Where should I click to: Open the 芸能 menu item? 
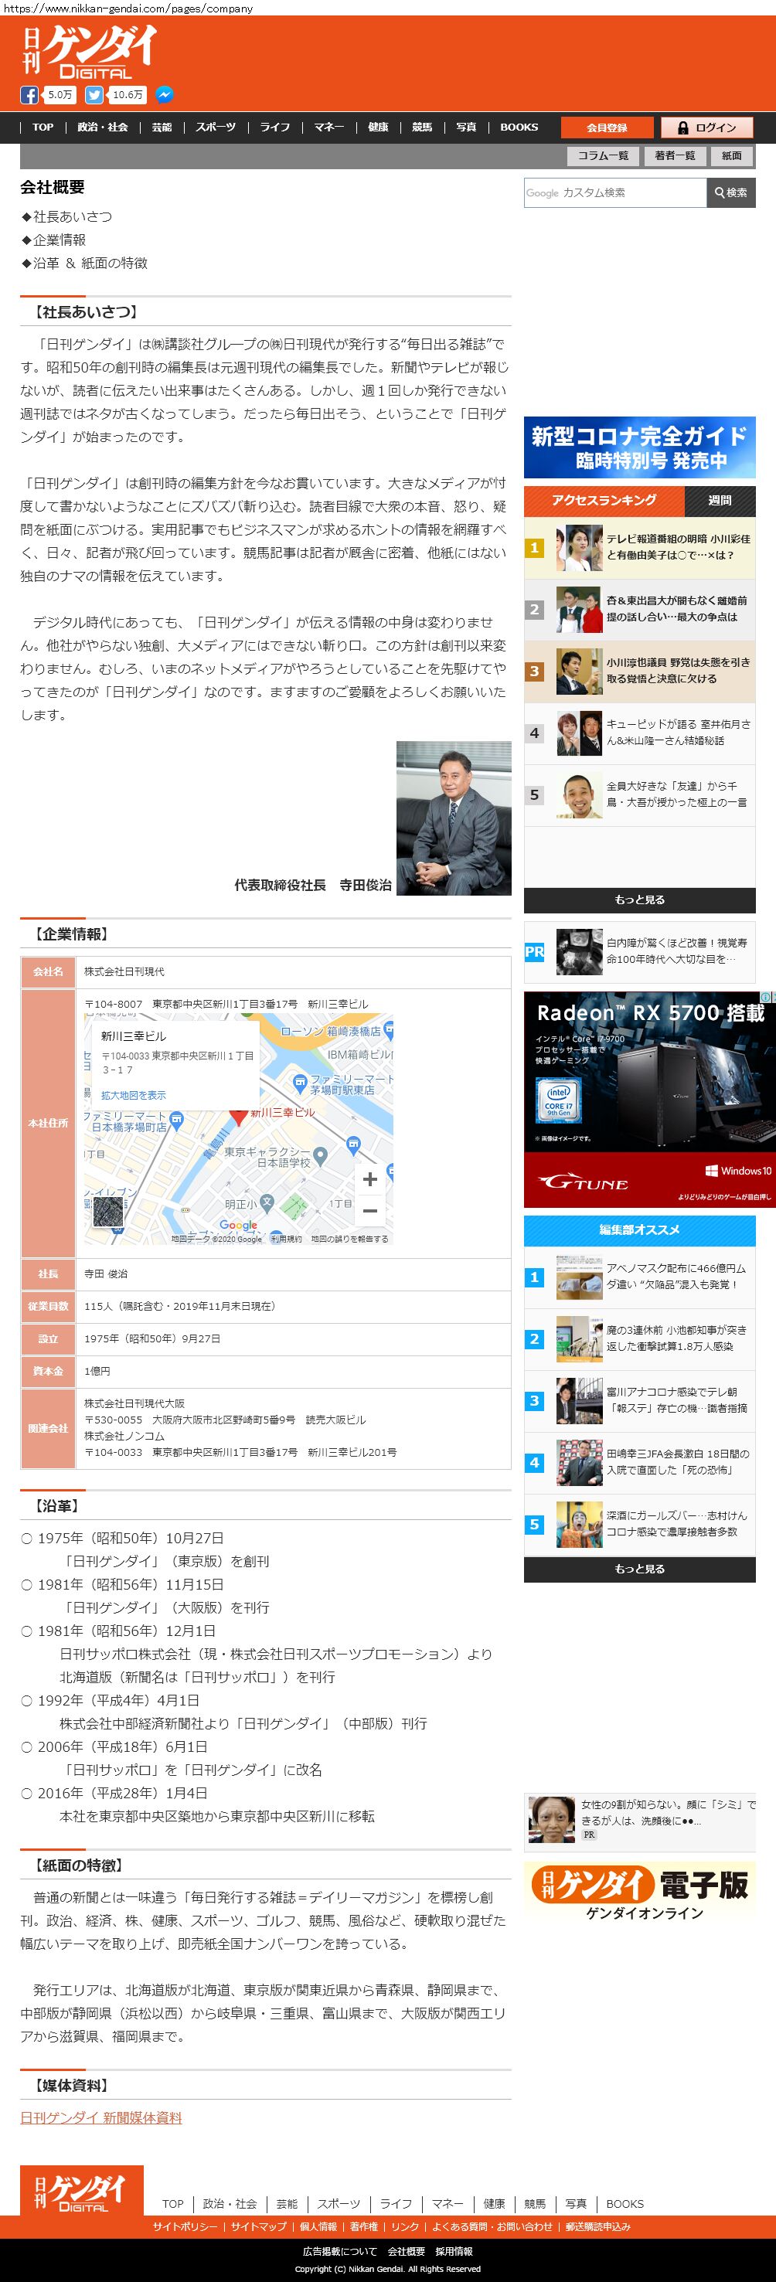coord(162,128)
